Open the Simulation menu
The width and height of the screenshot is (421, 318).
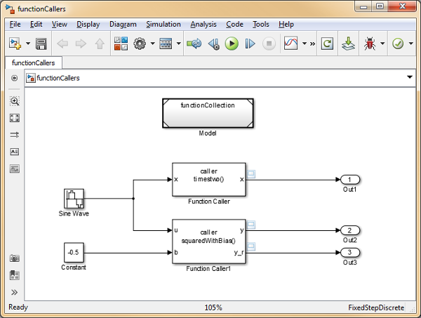pos(163,24)
